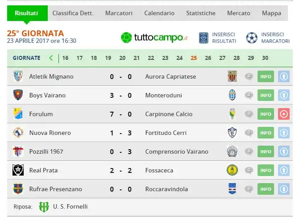
Task: Click the Inserisci Marcatori soccer ball icon
Action: (x=252, y=38)
